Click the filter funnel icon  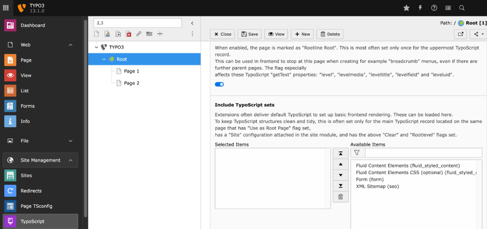pyautogui.click(x=358, y=152)
